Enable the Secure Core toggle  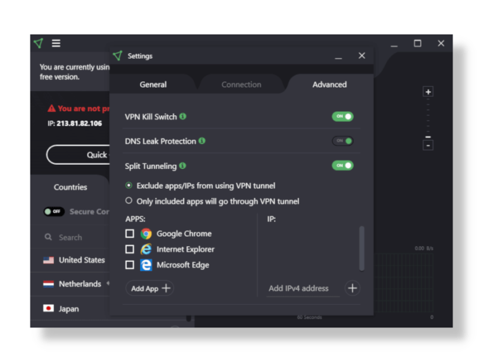point(54,212)
